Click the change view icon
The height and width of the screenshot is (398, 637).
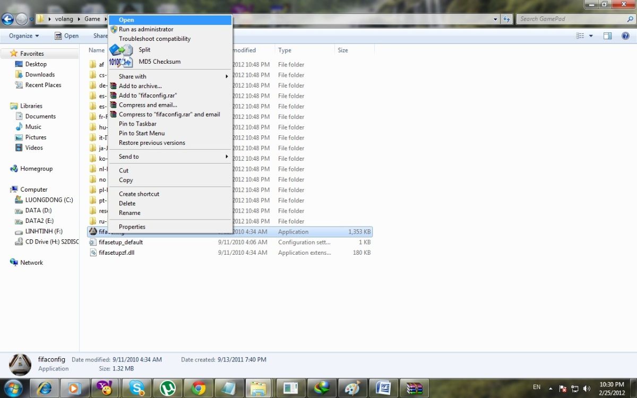tap(580, 36)
